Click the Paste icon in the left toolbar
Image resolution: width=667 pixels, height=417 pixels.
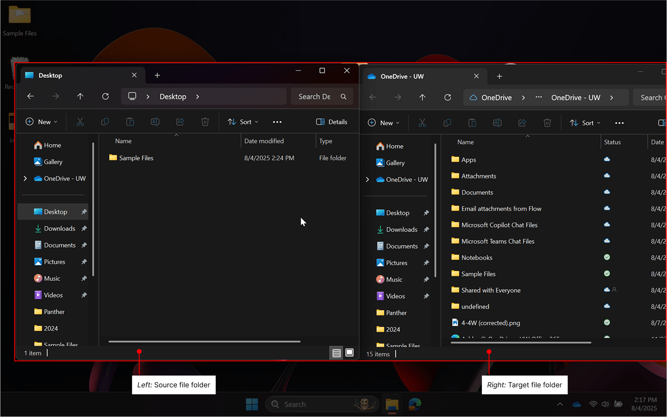pyautogui.click(x=130, y=122)
